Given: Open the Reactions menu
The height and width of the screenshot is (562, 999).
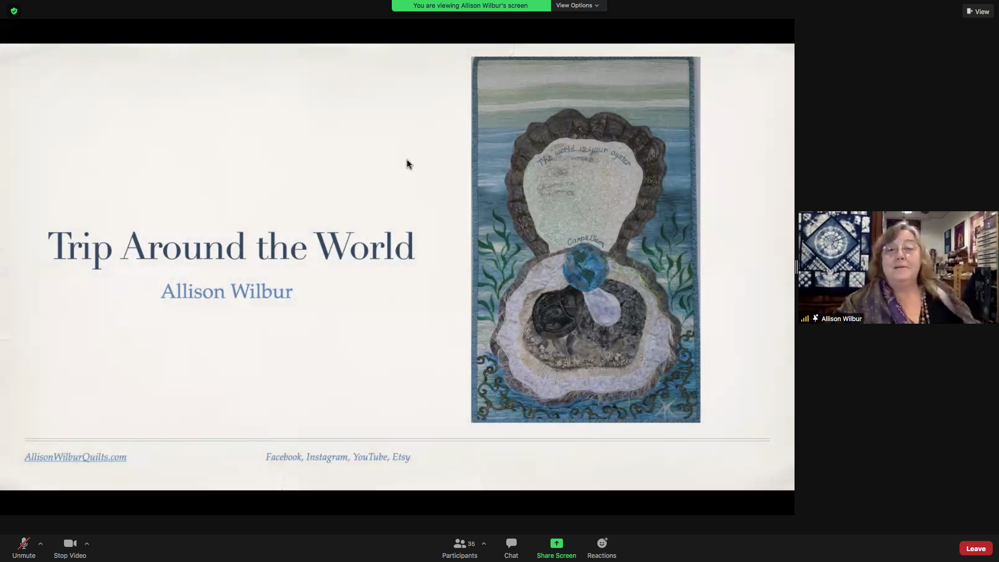Looking at the screenshot, I should [601, 548].
